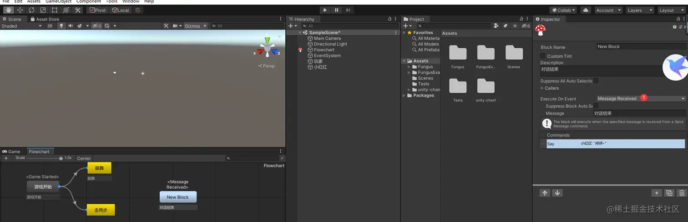The width and height of the screenshot is (688, 222).
Task: Select the Scale tool
Action: (43, 10)
